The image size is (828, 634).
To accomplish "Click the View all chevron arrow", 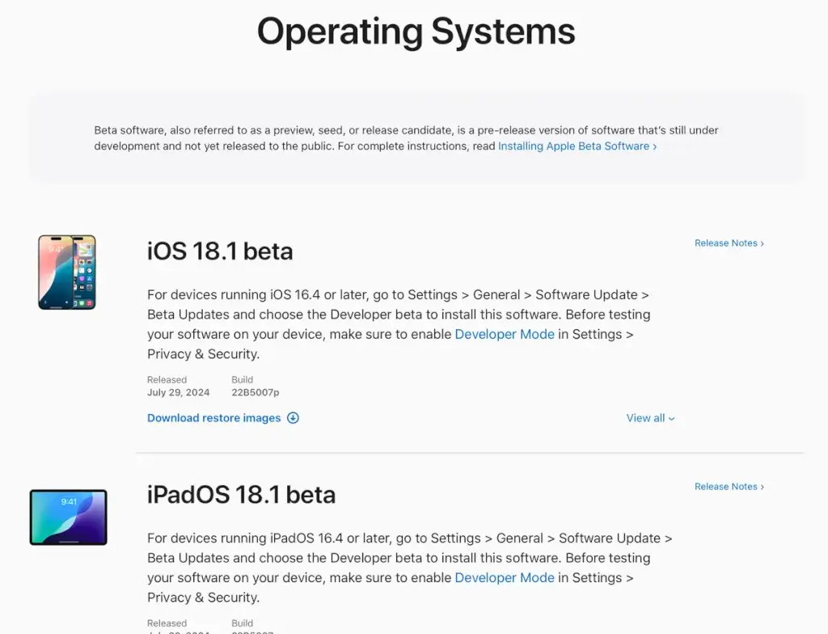I will (671, 418).
